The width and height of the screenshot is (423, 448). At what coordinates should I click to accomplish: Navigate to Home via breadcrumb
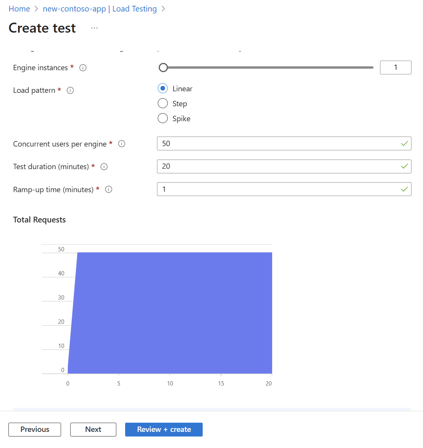coord(19,8)
